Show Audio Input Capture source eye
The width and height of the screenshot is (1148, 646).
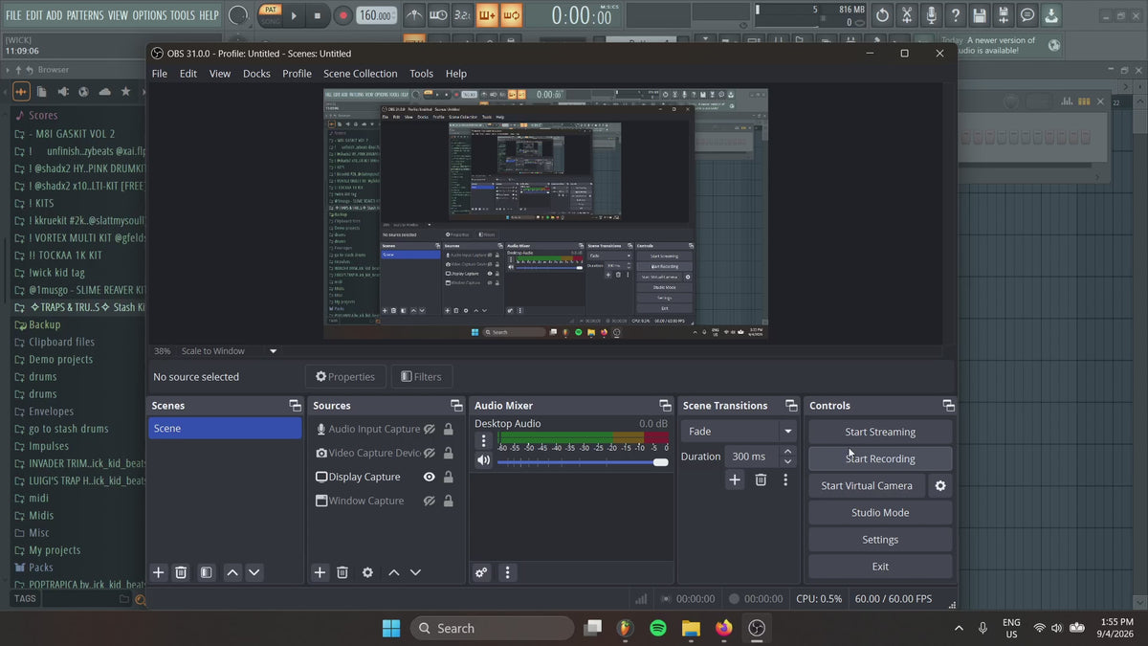click(x=430, y=429)
